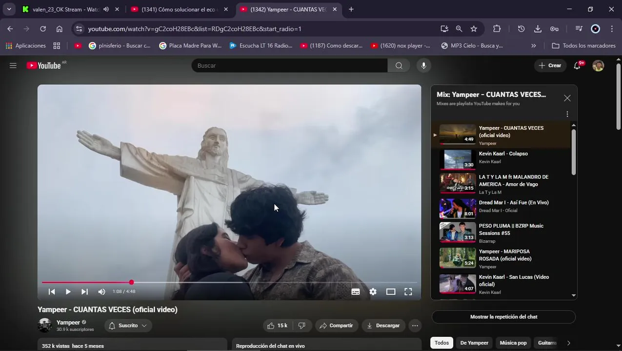
Task: Reload the current page
Action: 43,29
